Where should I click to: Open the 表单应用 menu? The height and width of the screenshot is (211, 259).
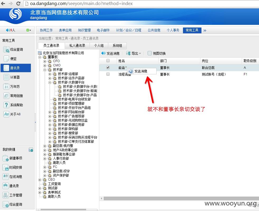[65, 30]
